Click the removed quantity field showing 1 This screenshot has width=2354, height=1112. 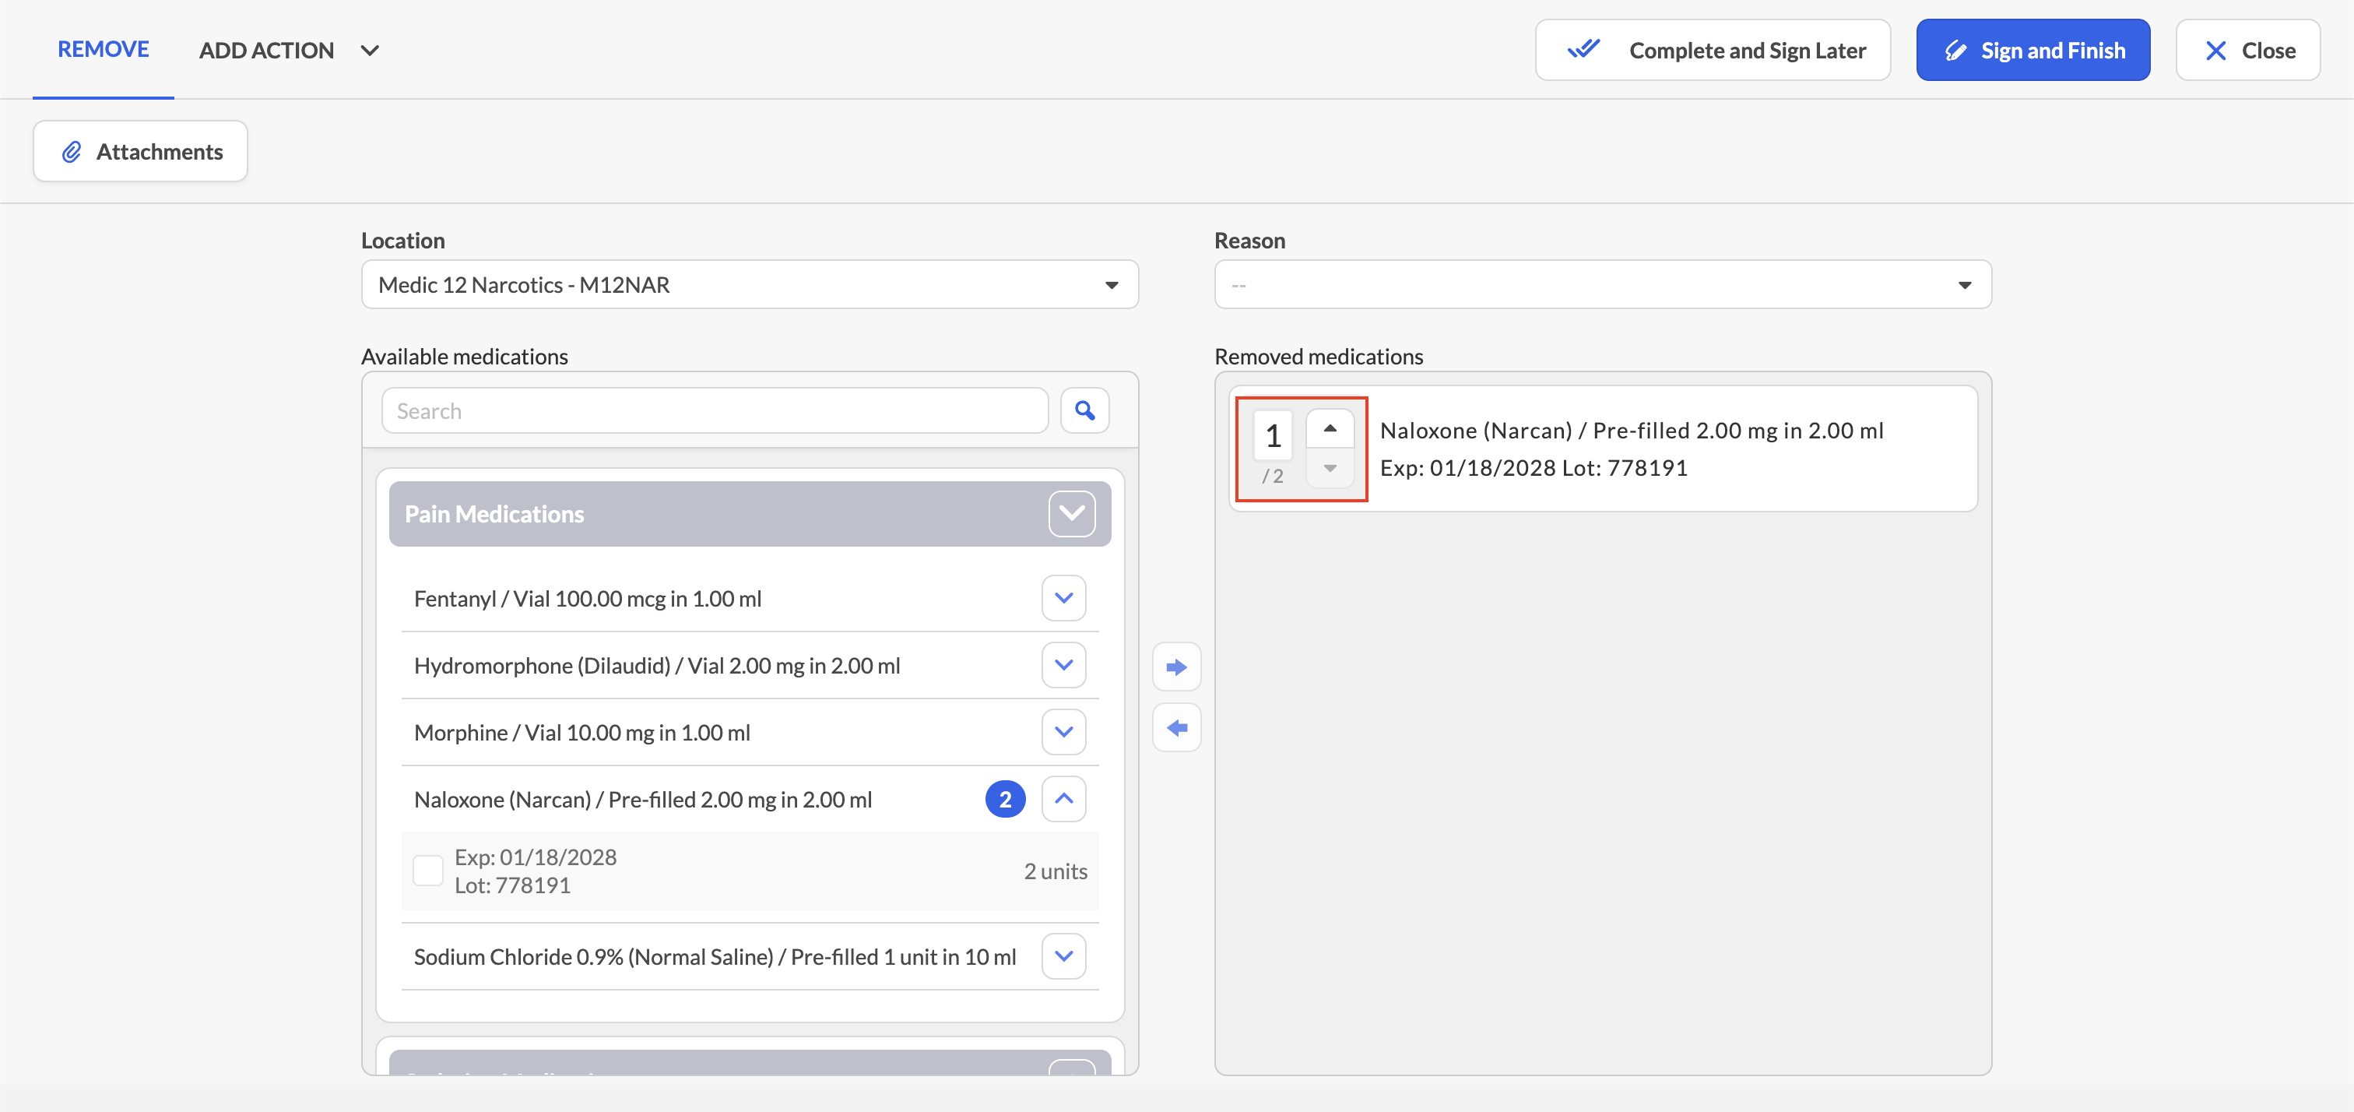point(1273,436)
